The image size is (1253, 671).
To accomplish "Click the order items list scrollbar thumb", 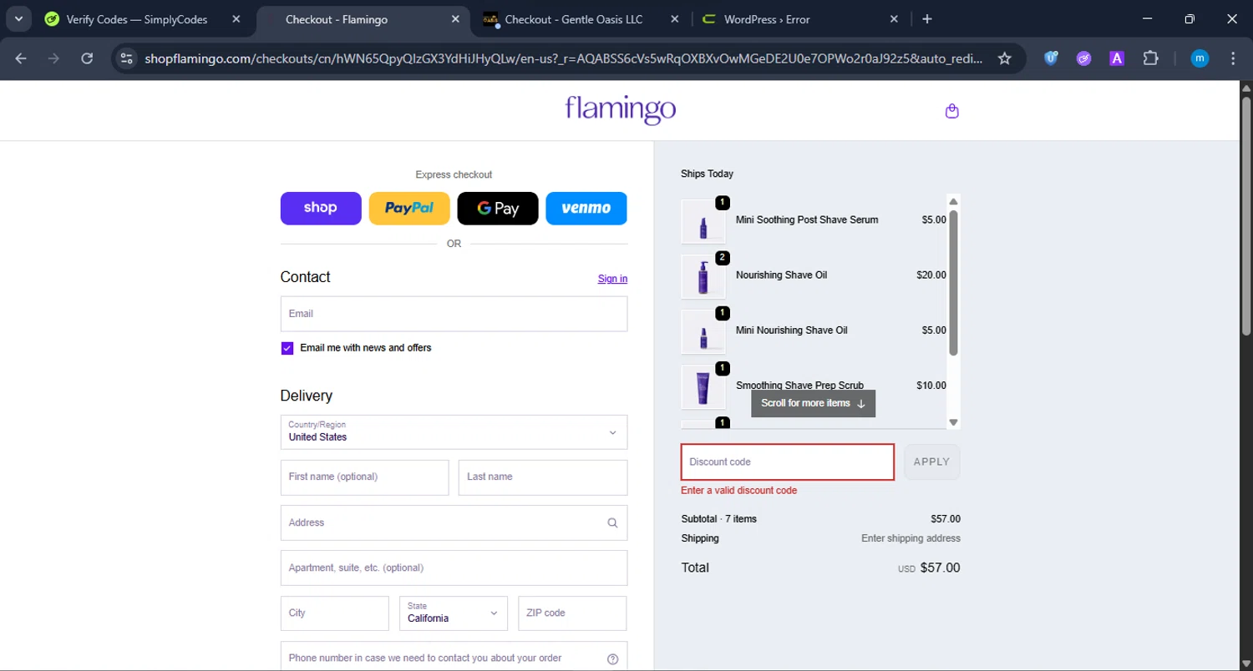I will pos(953,282).
